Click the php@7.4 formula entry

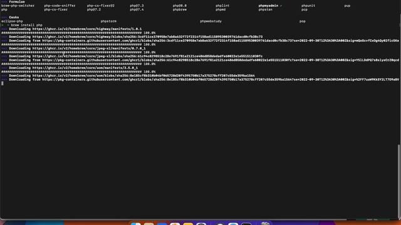tap(137, 10)
